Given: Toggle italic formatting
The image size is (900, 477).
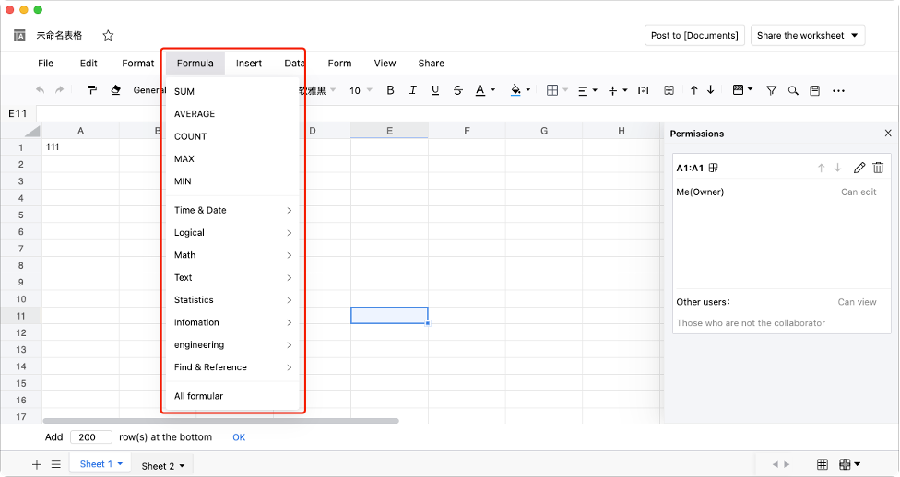Looking at the screenshot, I should [x=412, y=90].
